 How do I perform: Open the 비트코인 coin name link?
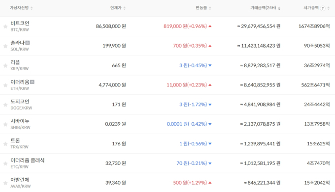[20, 23]
